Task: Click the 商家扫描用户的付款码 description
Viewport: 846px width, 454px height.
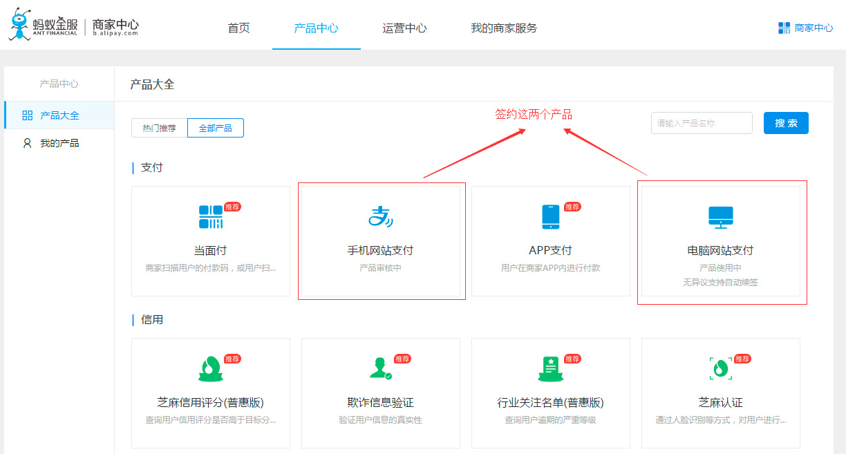Action: (x=211, y=267)
